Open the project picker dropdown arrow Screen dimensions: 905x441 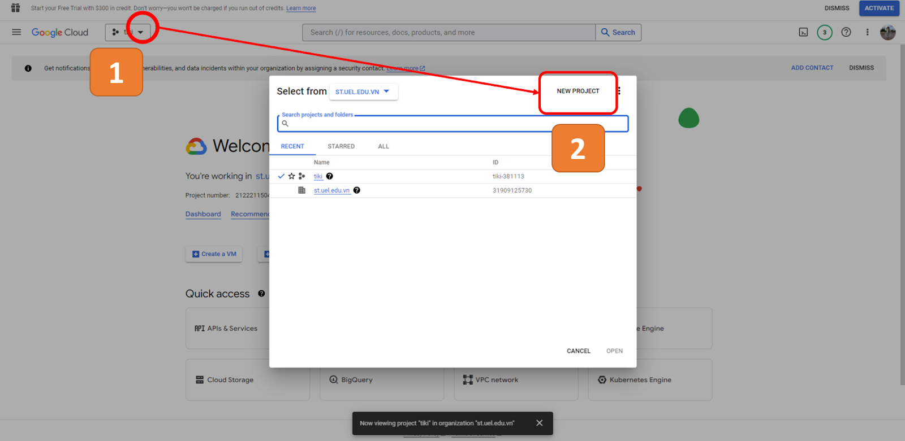pyautogui.click(x=141, y=32)
